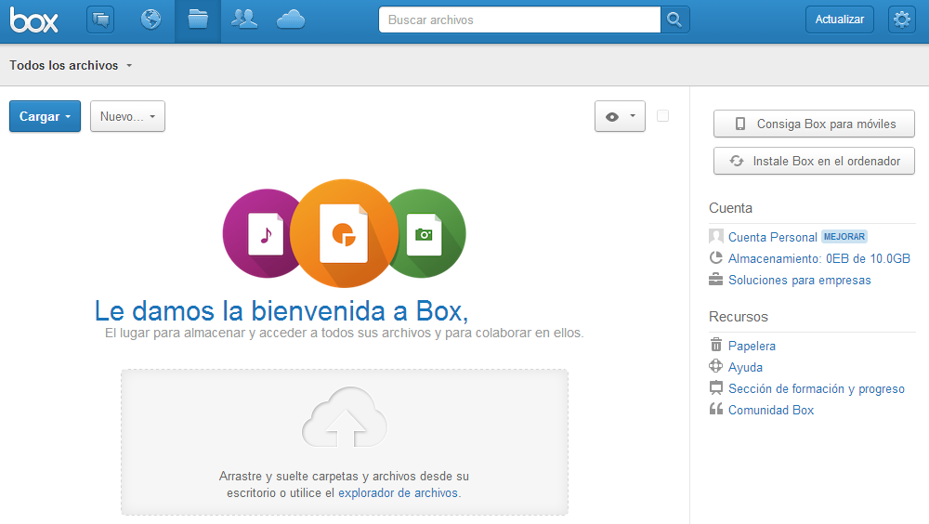This screenshot has width=929, height=524.
Task: Expand the Cargar upload dropdown
Action: coord(45,116)
